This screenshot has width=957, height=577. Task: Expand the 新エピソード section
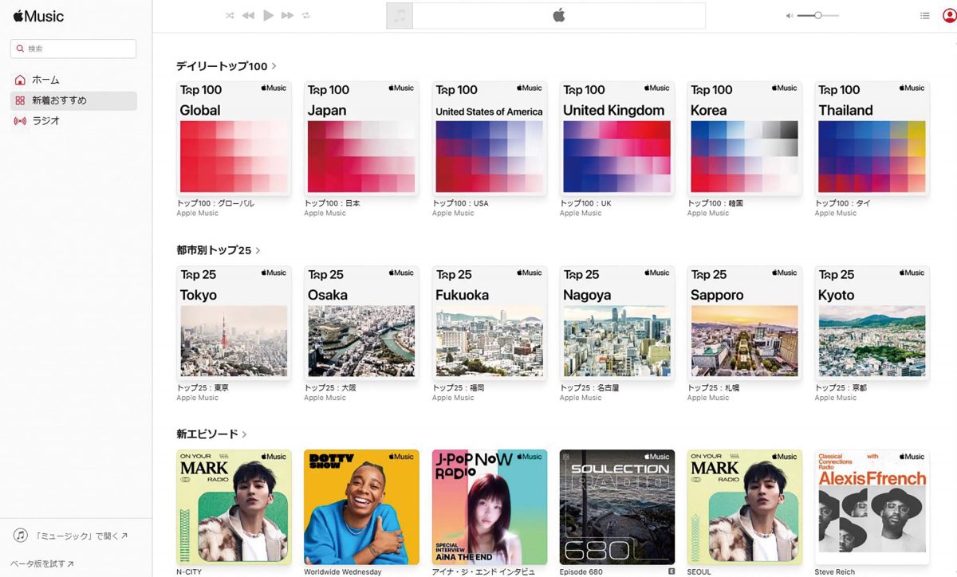coord(211,434)
